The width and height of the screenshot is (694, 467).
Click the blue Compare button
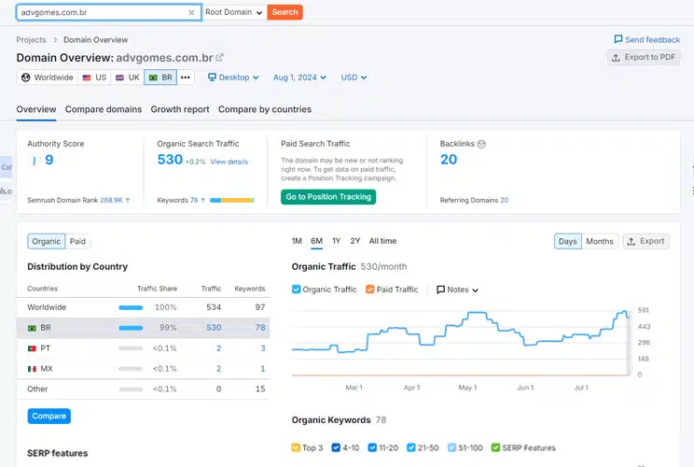(x=49, y=416)
